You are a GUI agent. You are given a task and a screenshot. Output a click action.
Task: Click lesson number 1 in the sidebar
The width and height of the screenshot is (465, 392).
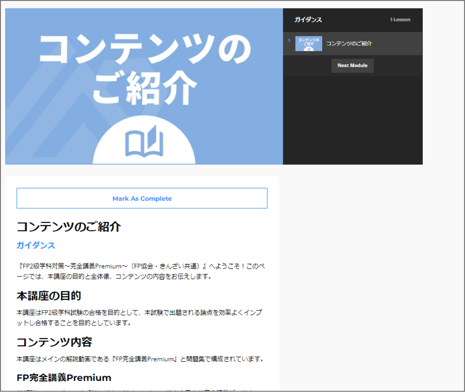pos(289,41)
